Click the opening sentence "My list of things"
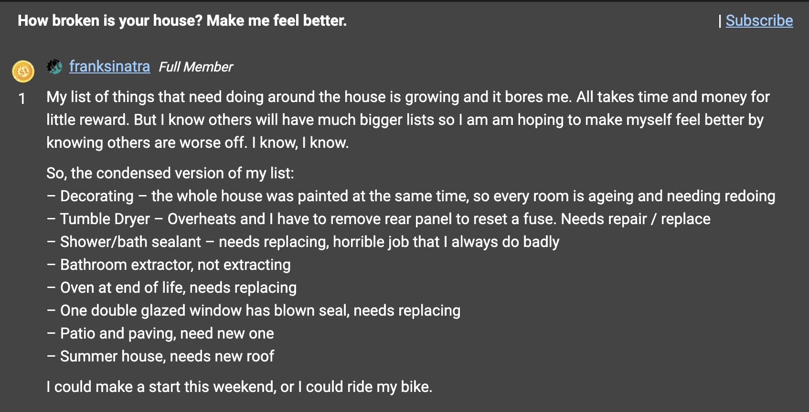The image size is (809, 412). pyautogui.click(x=408, y=97)
